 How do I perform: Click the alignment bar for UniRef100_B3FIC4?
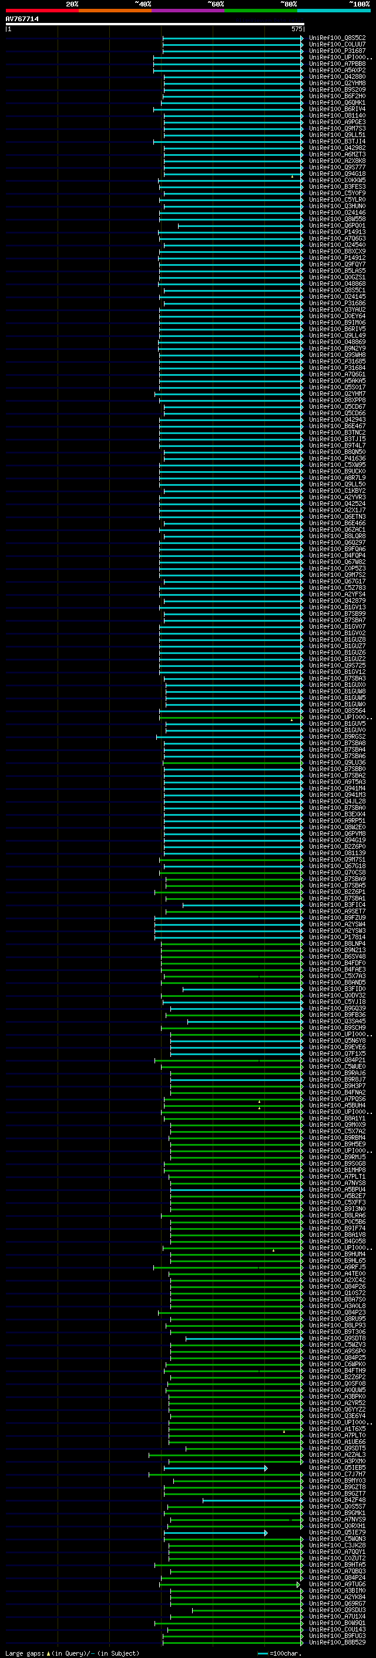[243, 905]
